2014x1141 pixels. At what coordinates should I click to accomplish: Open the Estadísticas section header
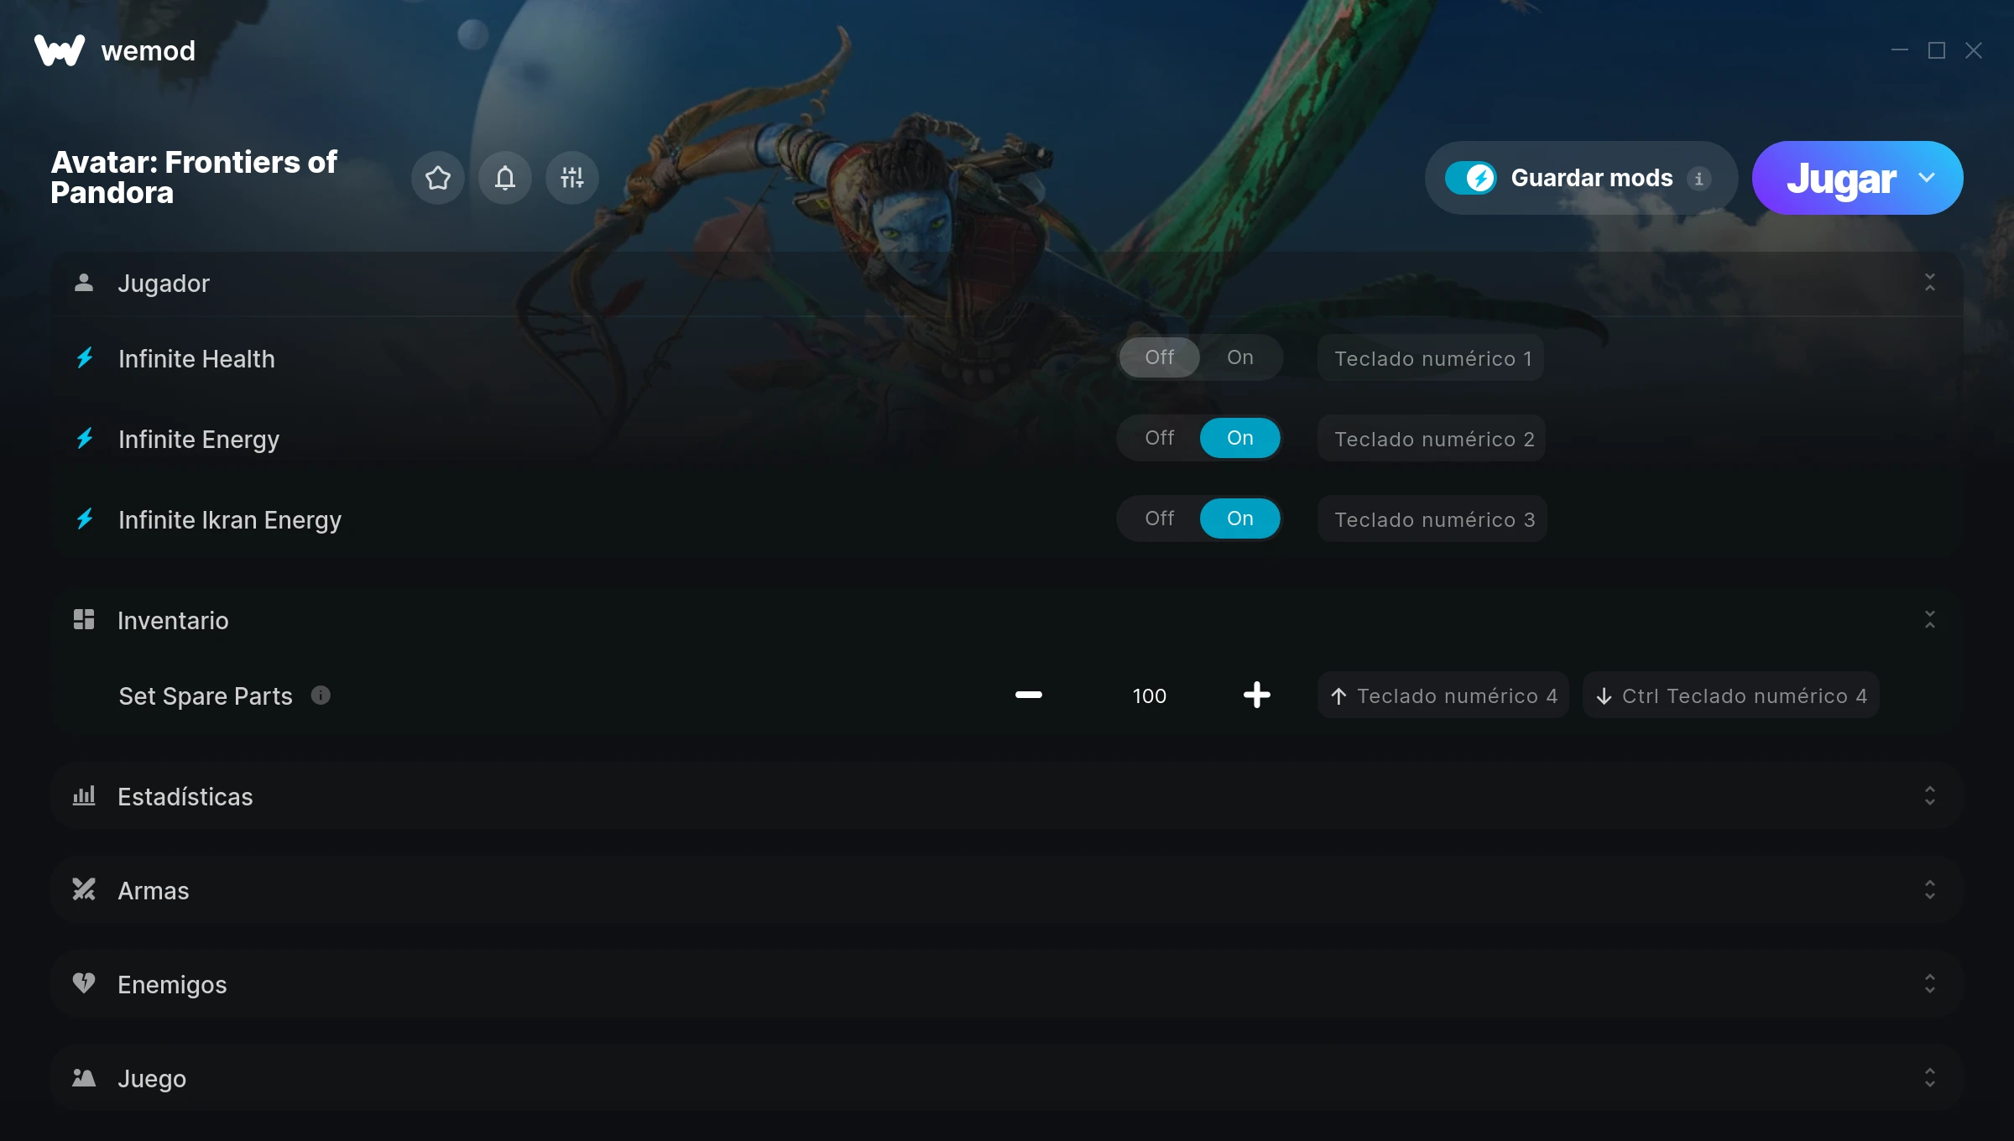[x=1007, y=796]
